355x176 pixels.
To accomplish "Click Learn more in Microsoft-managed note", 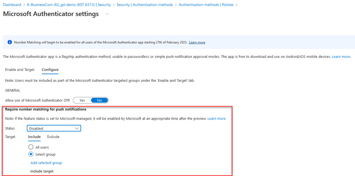I will pyautogui.click(x=216, y=119).
